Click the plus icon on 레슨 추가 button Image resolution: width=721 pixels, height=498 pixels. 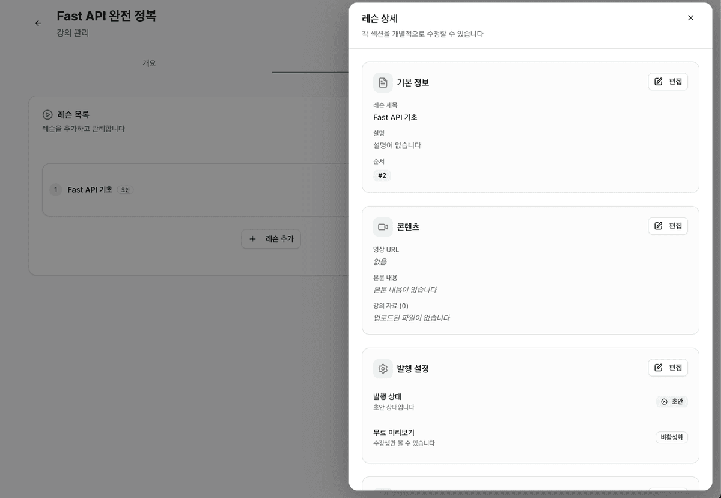[x=252, y=238]
